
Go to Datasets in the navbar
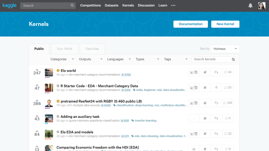[112, 5]
